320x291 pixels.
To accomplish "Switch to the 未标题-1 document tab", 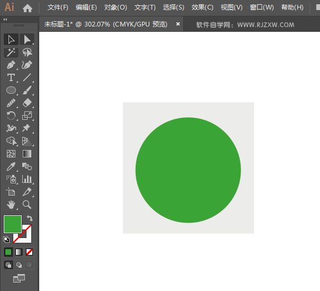I will (x=105, y=24).
